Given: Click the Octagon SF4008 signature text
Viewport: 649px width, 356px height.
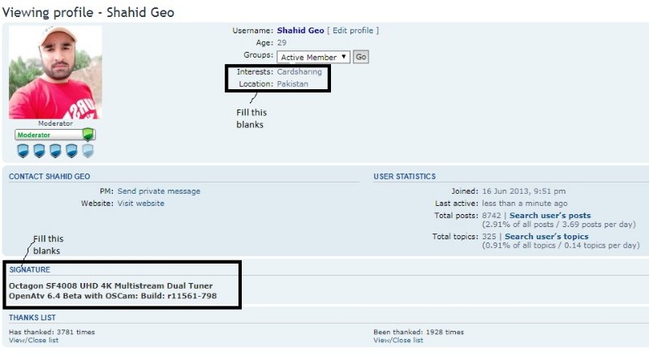Looking at the screenshot, I should coord(112,285).
